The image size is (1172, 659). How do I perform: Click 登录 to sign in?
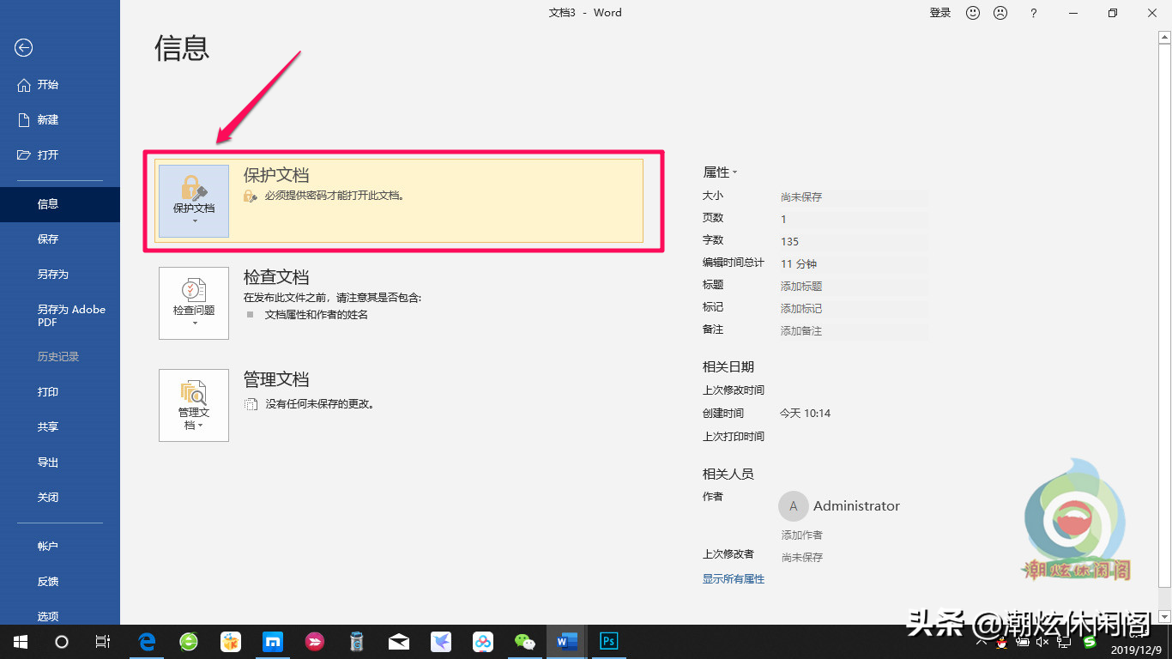coord(940,13)
